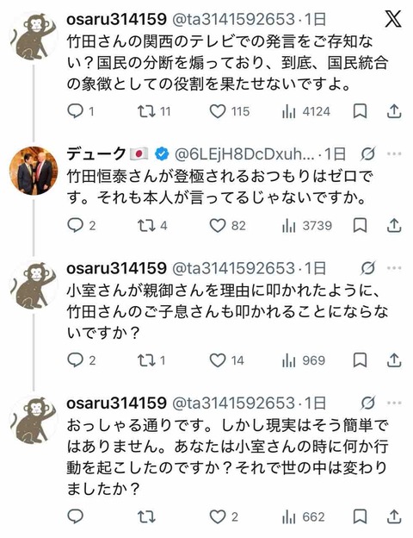Image resolution: width=413 pixels, height=538 pixels.
Task: Click the X logo icon
Action: click(393, 19)
